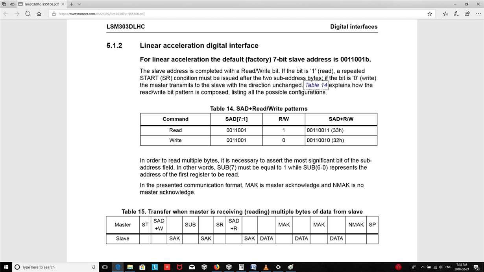
Task: Open Add notes pen tool
Action: [456, 14]
